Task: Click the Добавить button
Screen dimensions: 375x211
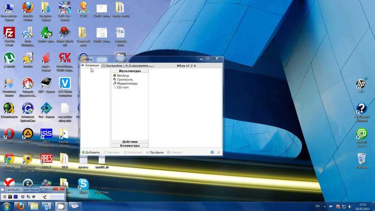Action: tap(91, 153)
